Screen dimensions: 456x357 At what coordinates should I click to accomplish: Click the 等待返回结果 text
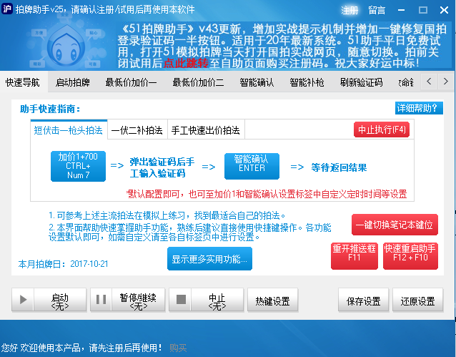pyautogui.click(x=339, y=167)
